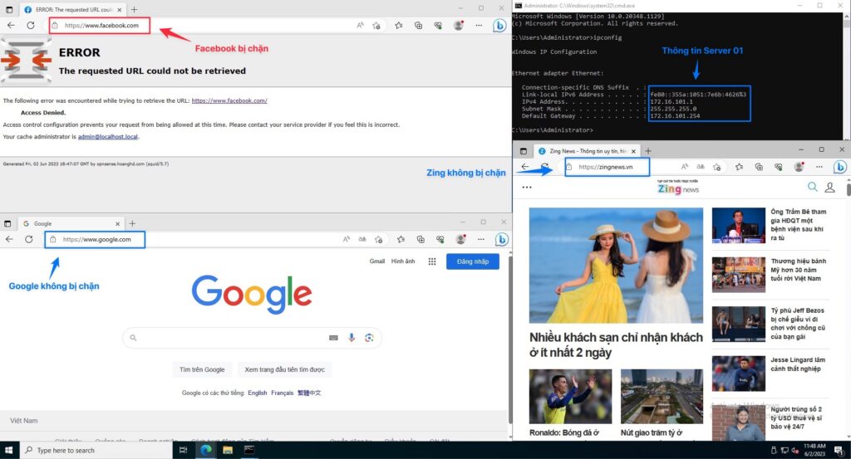Email the admin@localhost.local cache administrator link
851x459 pixels.
(x=108, y=137)
